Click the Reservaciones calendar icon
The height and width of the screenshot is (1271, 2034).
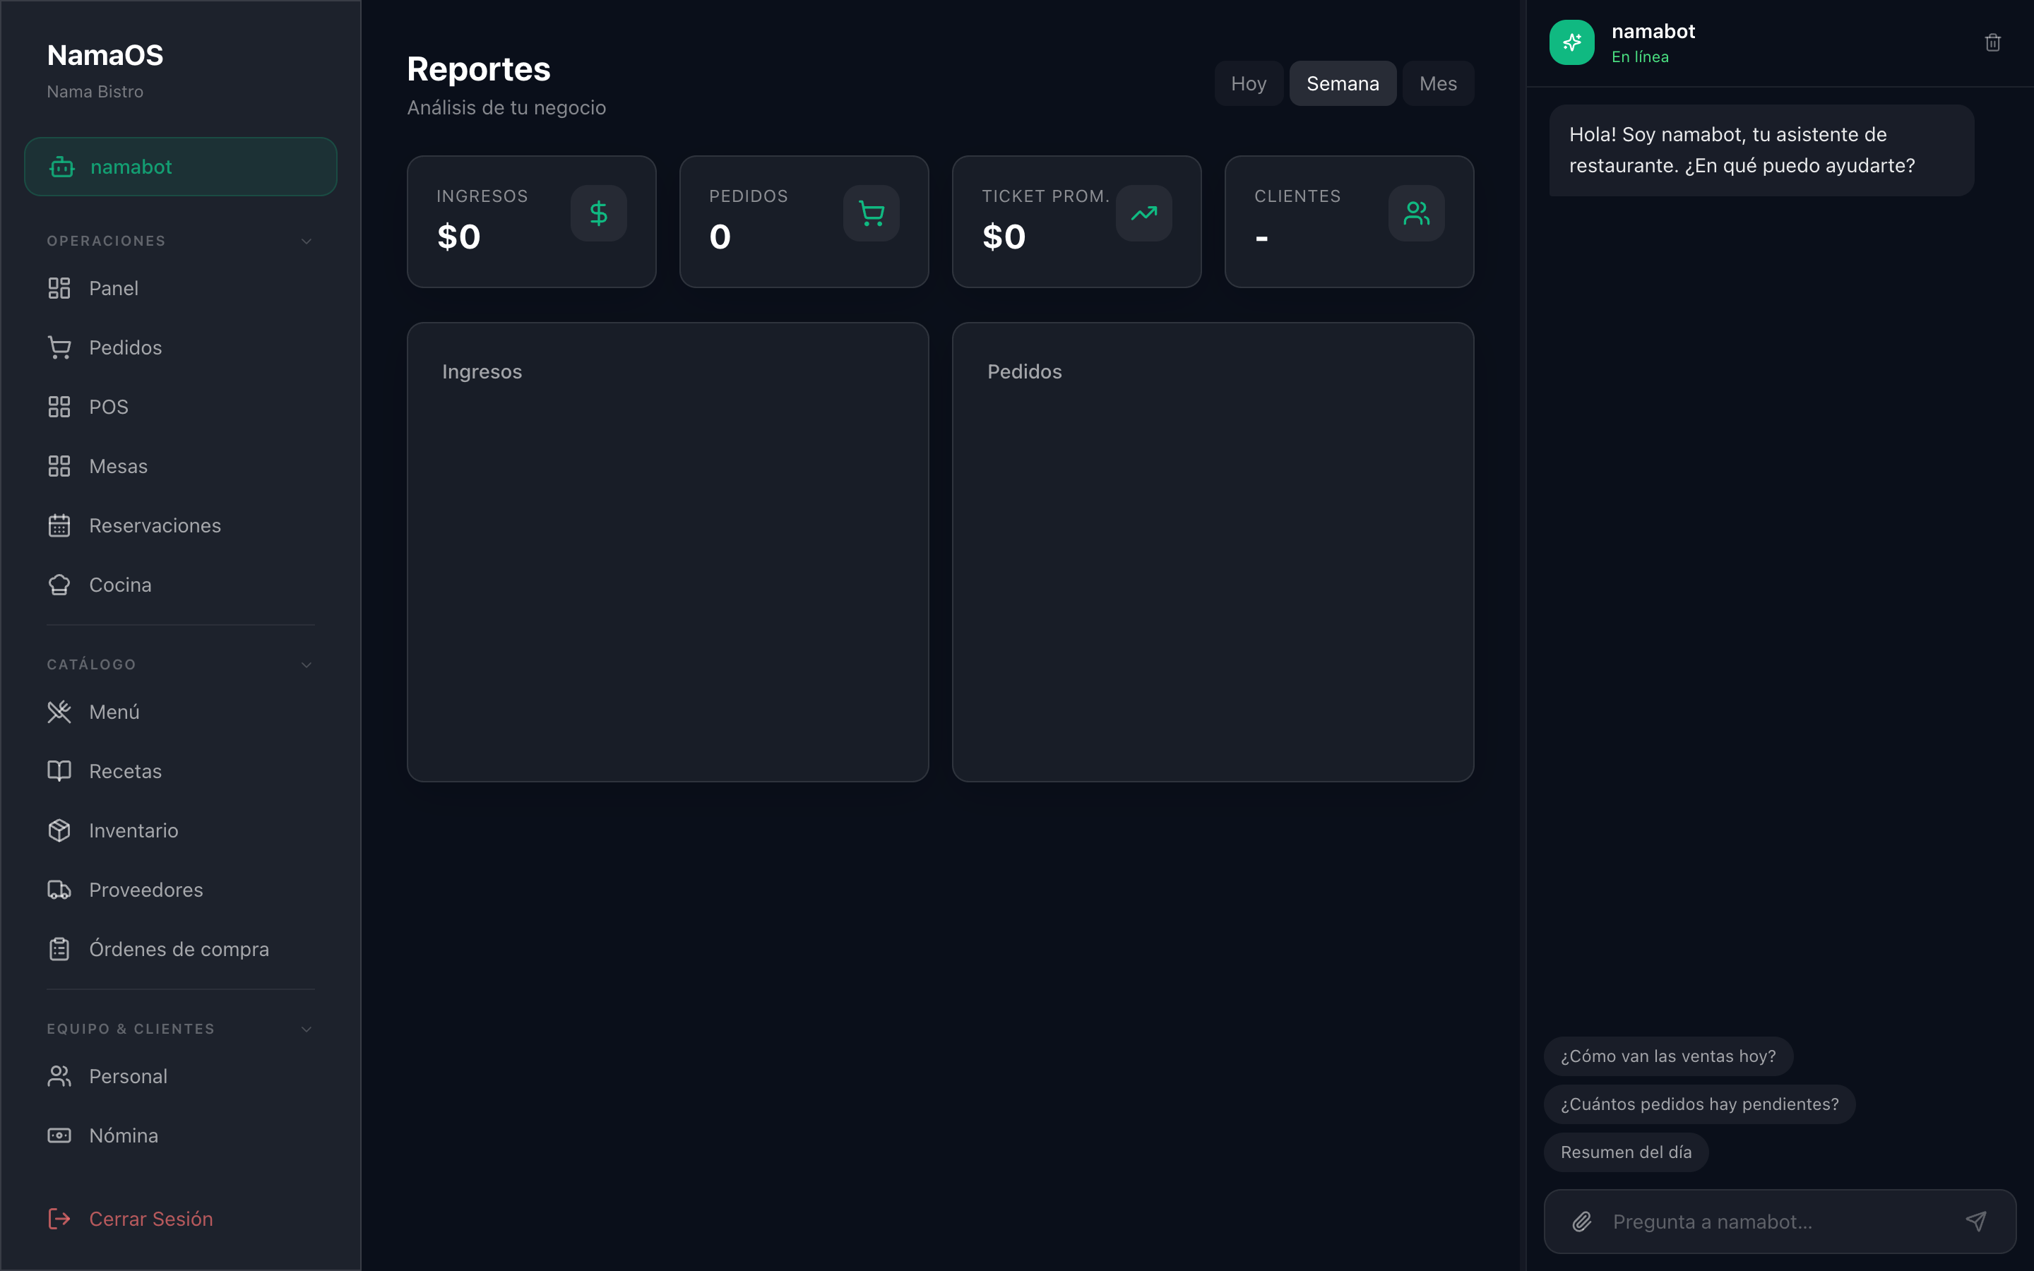pos(59,525)
